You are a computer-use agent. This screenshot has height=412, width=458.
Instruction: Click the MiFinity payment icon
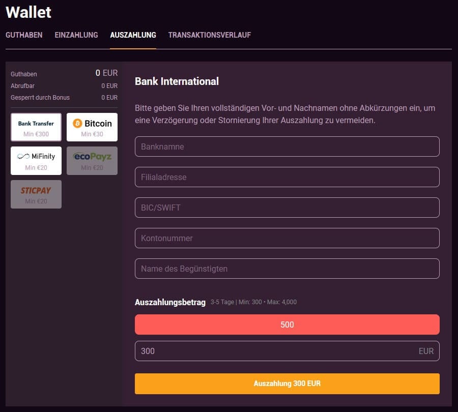click(x=36, y=160)
